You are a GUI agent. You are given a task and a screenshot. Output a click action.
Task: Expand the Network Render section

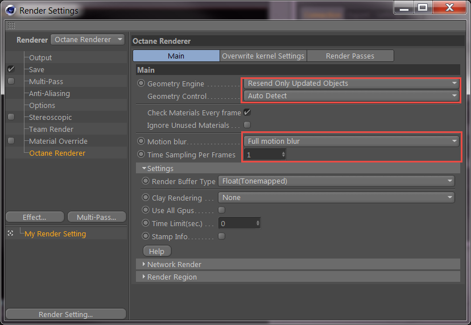tap(144, 264)
